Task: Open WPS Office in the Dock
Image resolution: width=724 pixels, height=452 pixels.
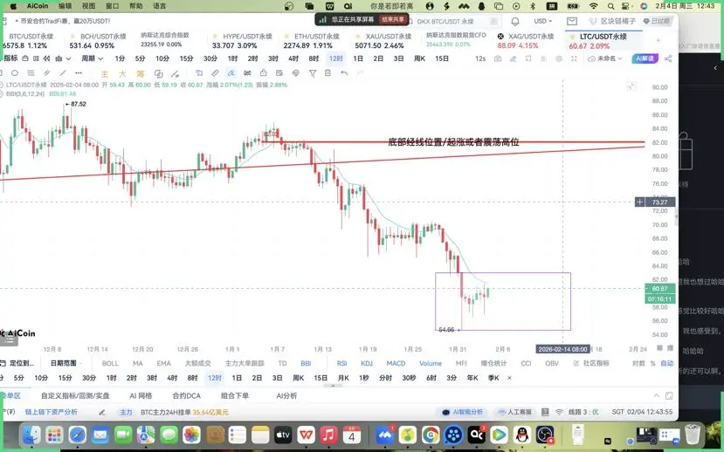Action: (x=306, y=435)
